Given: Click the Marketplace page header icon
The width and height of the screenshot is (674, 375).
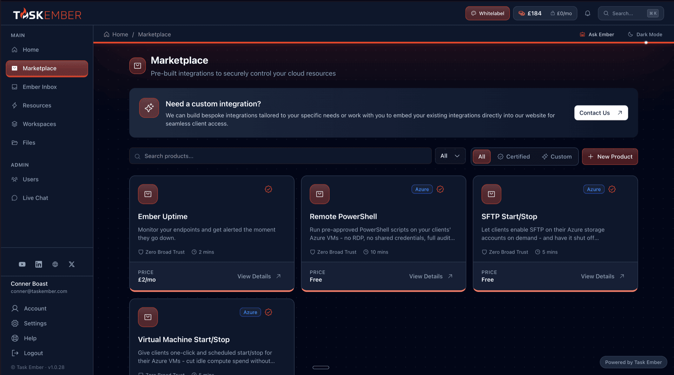Looking at the screenshot, I should point(138,66).
